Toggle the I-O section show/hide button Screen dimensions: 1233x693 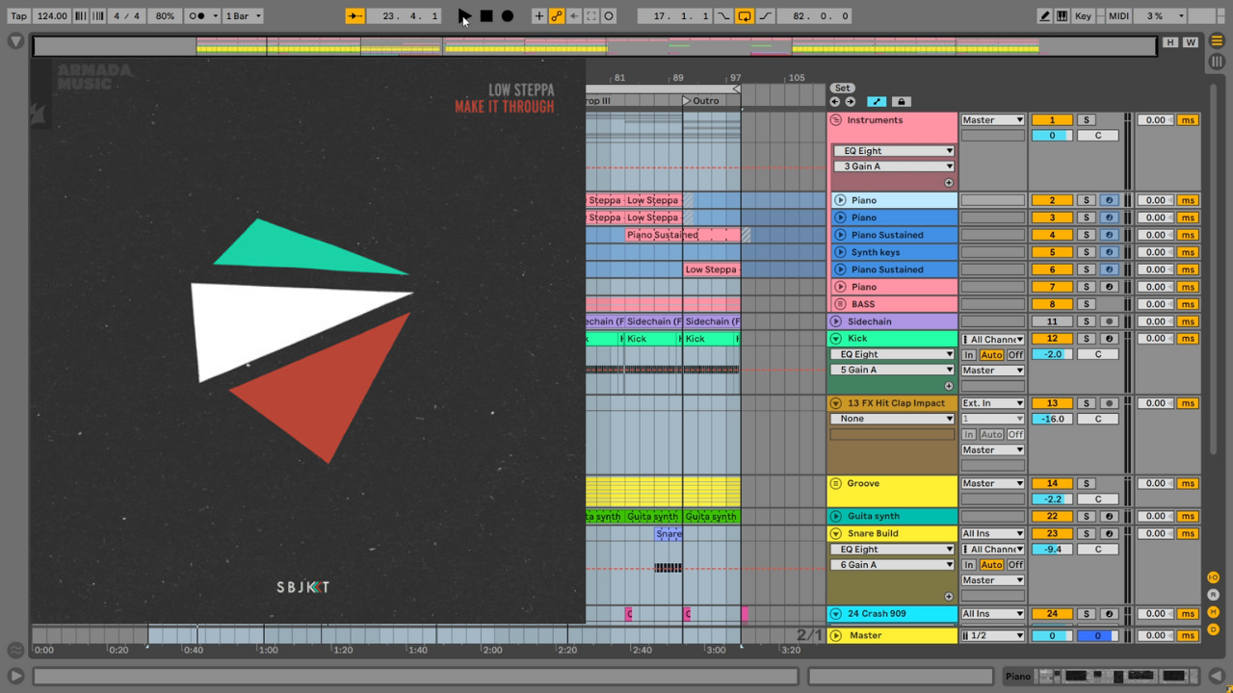[x=1214, y=577]
